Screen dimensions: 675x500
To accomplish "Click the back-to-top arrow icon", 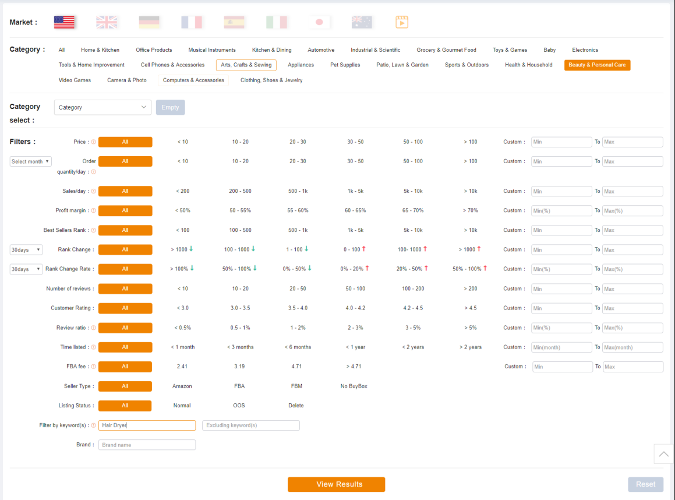I will [664, 454].
